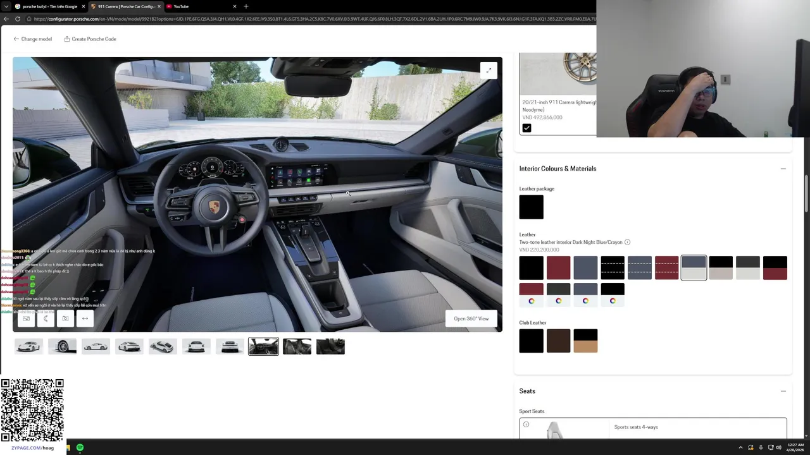Image resolution: width=810 pixels, height=455 pixels.
Task: Choose the solid slate blue leather swatch
Action: (x=585, y=268)
